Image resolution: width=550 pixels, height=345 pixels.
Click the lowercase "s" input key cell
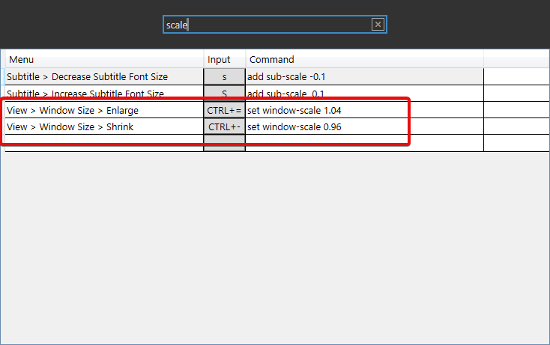(x=225, y=76)
